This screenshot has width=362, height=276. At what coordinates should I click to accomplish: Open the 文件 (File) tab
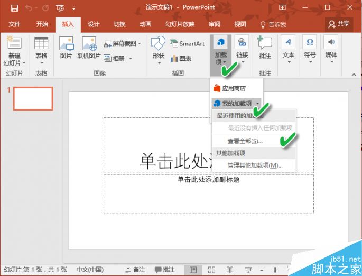click(15, 24)
